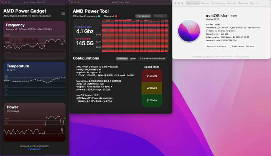Viewport: 271px width, 156px height.
Task: Click the Memoria 32 GB 2133 MHz DDR4 line
Action: pyautogui.click(x=221, y=31)
